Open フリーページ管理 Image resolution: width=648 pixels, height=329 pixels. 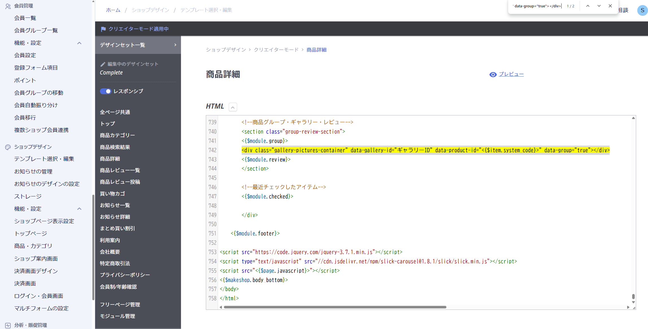click(120, 305)
